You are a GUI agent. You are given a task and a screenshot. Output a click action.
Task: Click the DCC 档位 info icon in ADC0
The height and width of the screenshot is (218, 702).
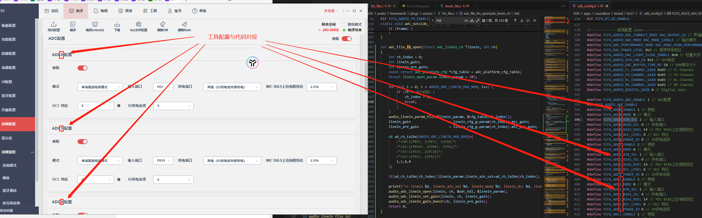119,106
